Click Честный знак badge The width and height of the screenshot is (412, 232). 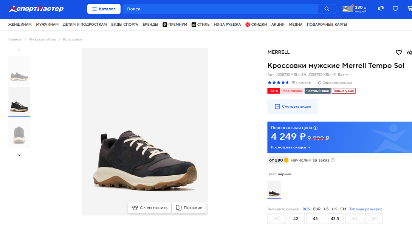tap(318, 91)
